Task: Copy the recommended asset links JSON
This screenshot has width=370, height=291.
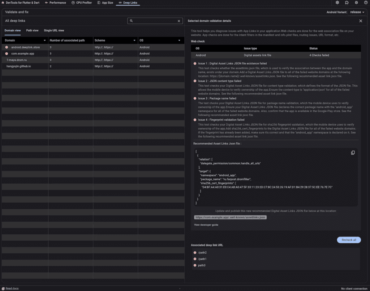Action: click(353, 153)
